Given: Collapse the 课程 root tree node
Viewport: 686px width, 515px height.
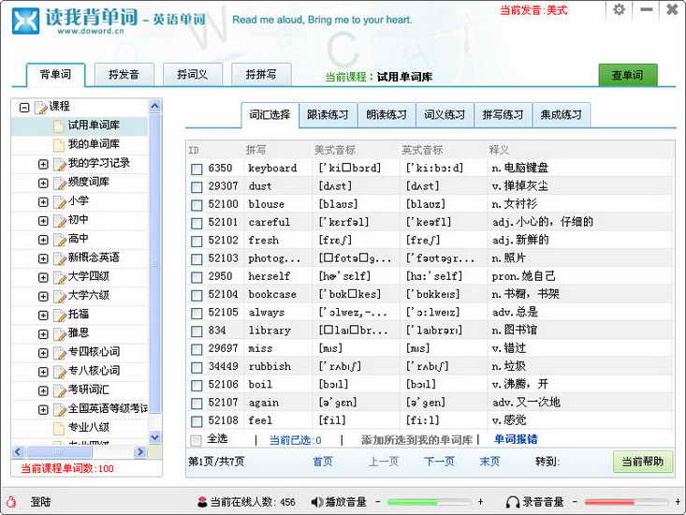Looking at the screenshot, I should (x=24, y=107).
